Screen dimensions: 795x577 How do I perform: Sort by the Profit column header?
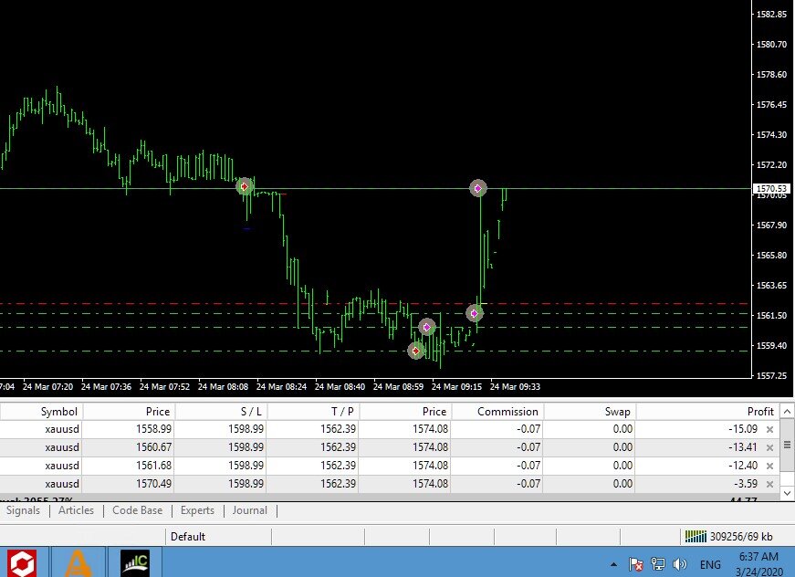[707, 411]
